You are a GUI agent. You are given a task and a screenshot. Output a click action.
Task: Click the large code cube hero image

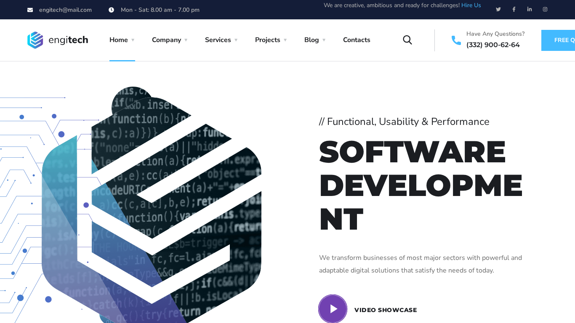tap(152, 205)
